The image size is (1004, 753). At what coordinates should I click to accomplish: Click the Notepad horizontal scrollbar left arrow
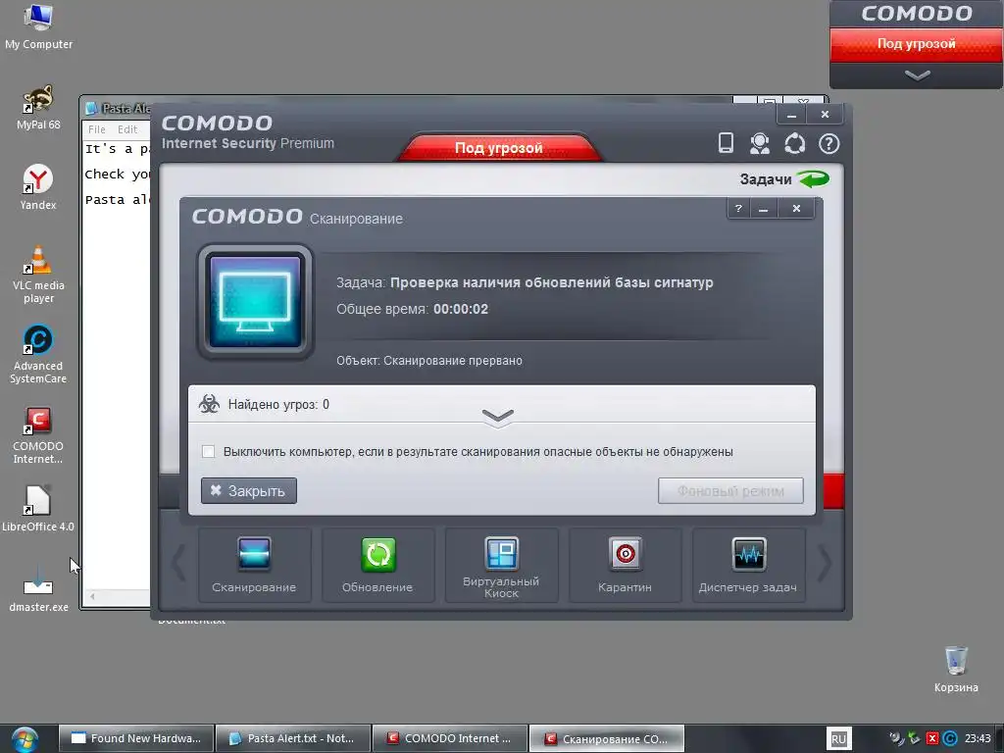(x=93, y=596)
